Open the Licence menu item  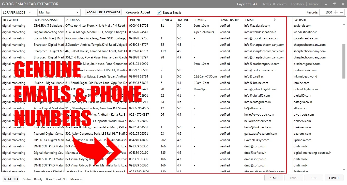pyautogui.click(x=314, y=4)
